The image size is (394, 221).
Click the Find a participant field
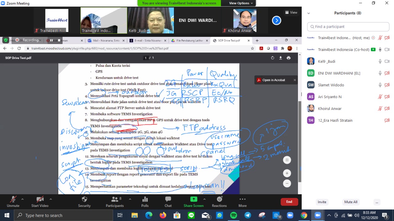348,27
